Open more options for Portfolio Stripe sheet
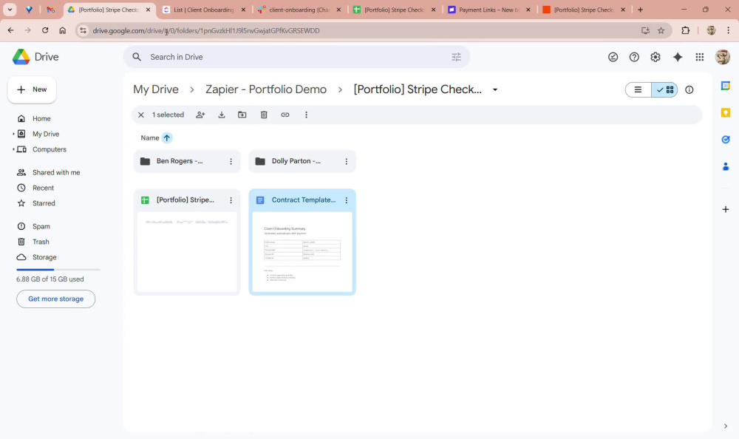739x439 pixels. (231, 200)
